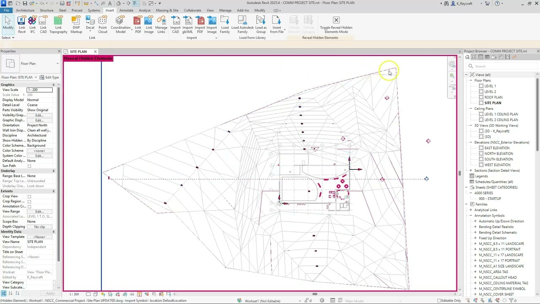Image resolution: width=540 pixels, height=304 pixels.
Task: Open Load Autodesk Family
Action: click(242, 24)
